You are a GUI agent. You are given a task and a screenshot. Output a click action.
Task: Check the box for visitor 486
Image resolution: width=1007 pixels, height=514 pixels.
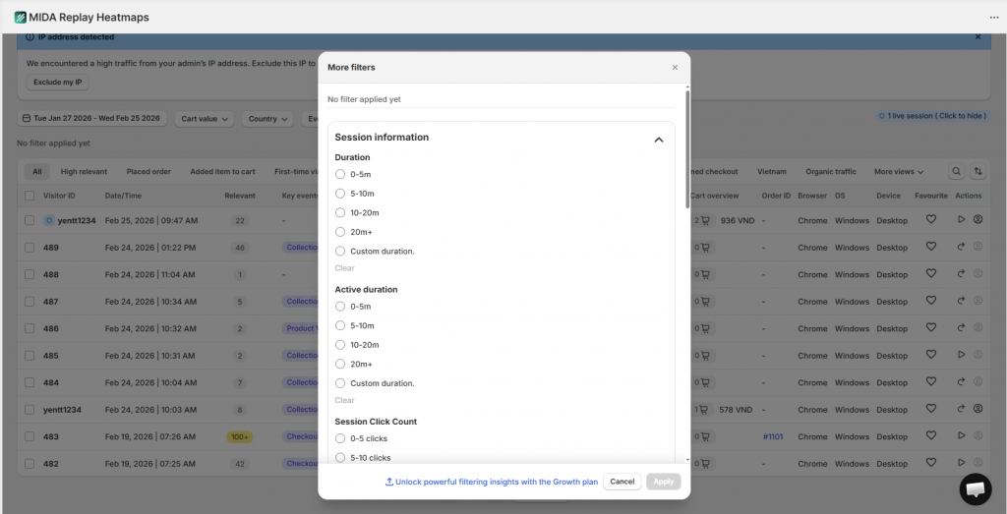click(30, 328)
